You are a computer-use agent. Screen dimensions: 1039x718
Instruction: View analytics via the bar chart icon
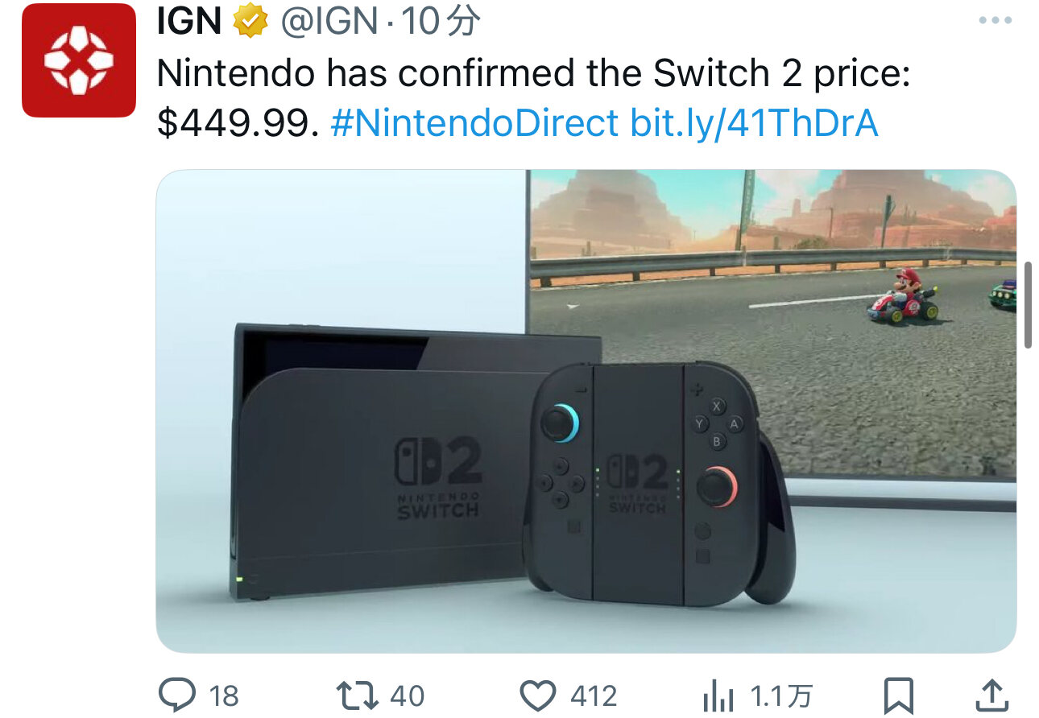click(x=718, y=695)
